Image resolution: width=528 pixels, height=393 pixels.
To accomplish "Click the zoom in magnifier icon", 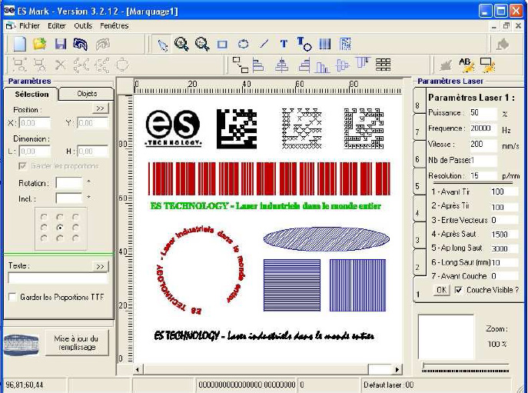I will click(181, 44).
